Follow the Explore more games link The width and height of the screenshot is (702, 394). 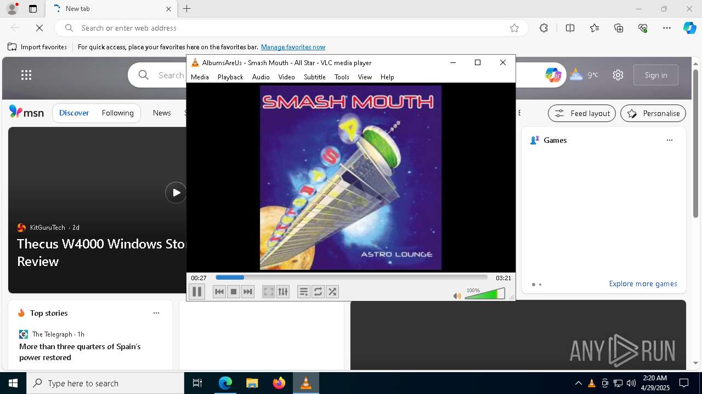point(643,283)
